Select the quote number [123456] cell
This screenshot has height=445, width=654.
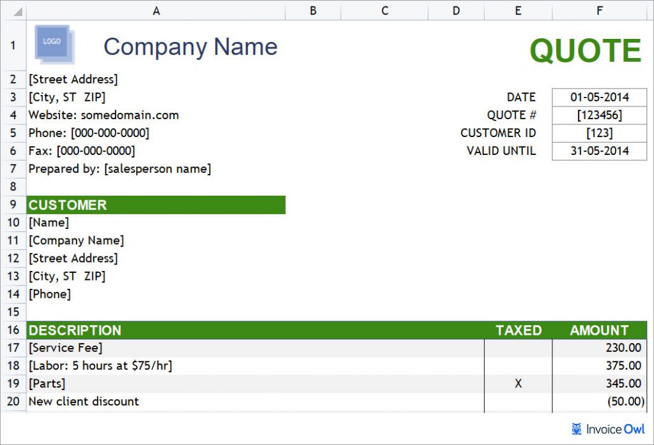(x=599, y=115)
